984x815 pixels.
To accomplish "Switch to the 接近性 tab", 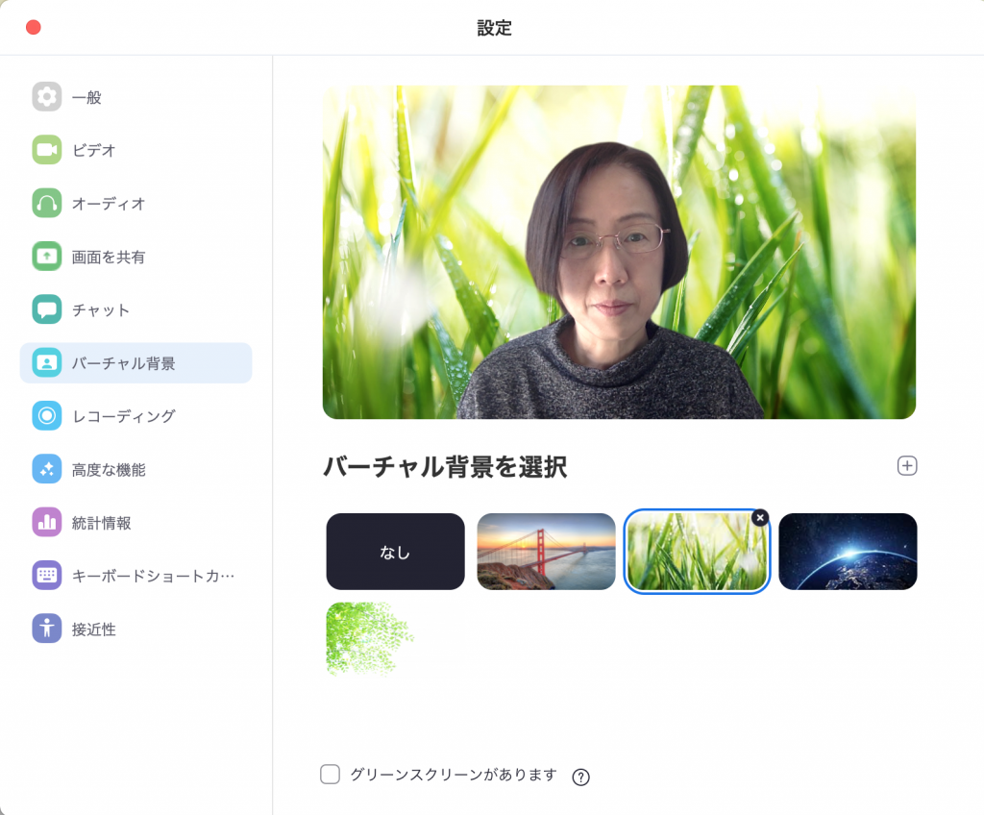I will 136,629.
